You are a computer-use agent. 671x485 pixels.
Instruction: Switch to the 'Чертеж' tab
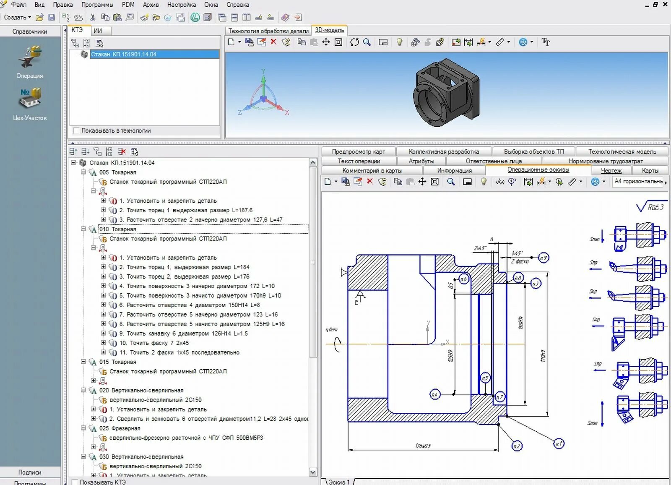pos(611,170)
